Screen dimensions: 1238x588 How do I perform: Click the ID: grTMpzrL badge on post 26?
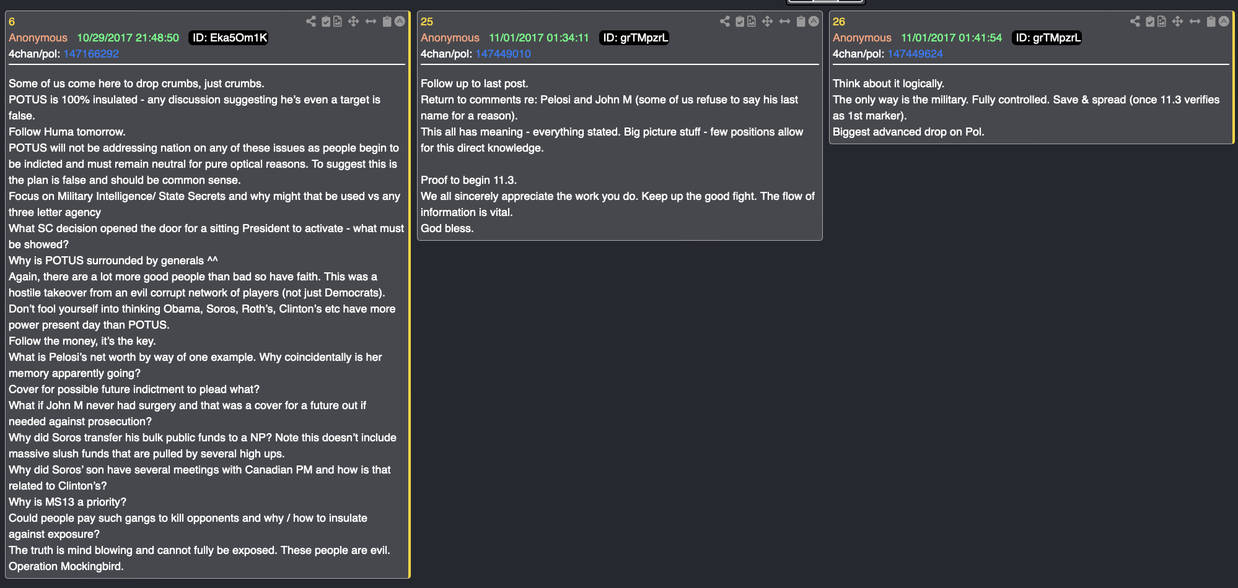tap(1047, 38)
